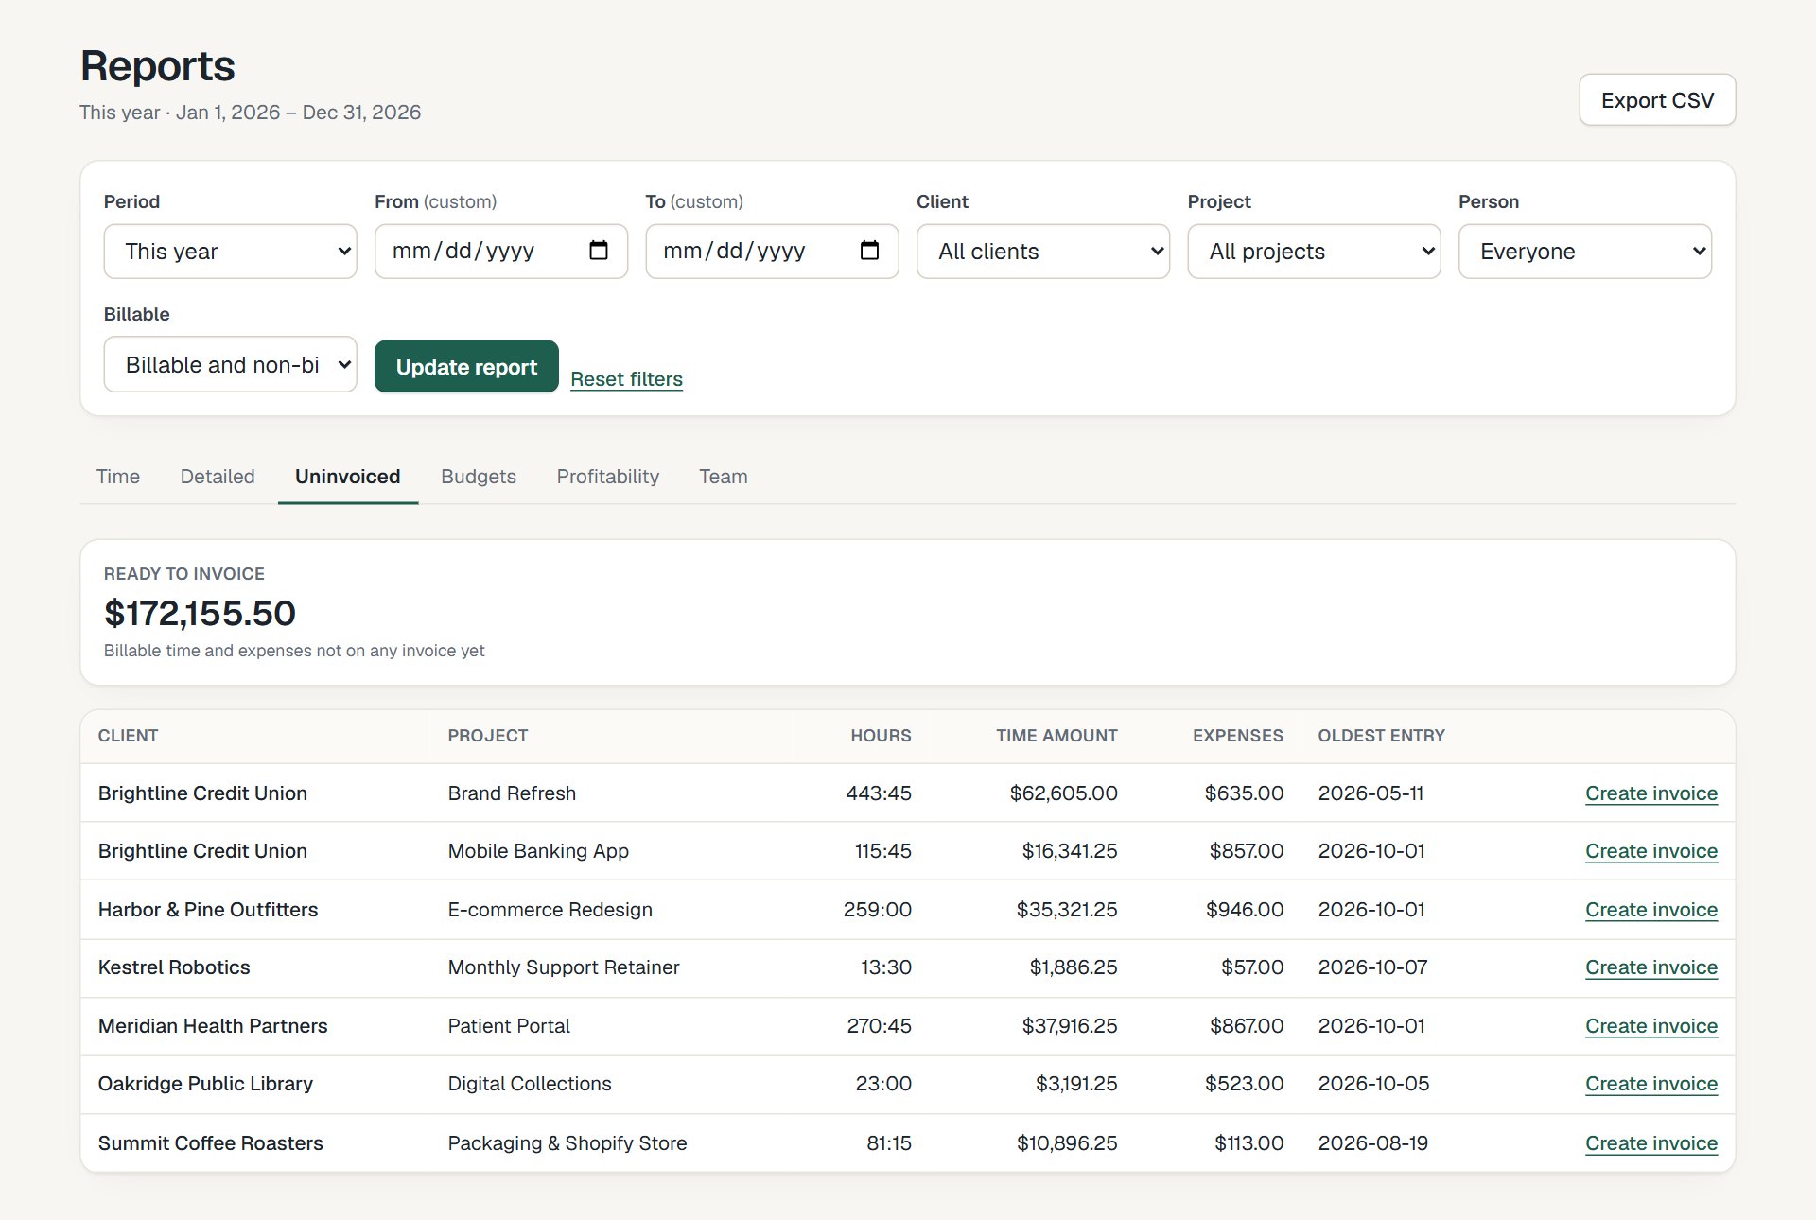Open the Profitability tab
Image resolution: width=1816 pixels, height=1220 pixels.
point(608,477)
